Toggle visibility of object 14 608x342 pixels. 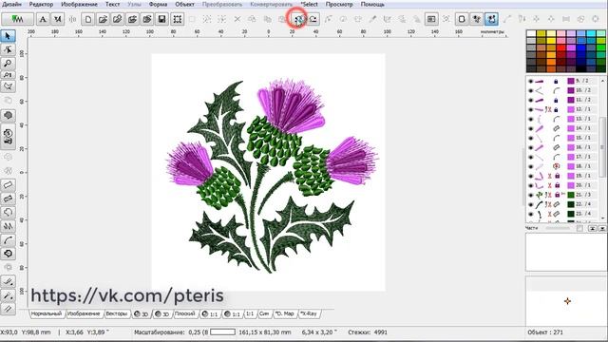(x=530, y=128)
